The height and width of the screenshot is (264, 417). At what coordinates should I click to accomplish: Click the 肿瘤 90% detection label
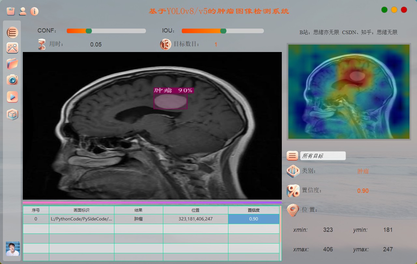[x=174, y=90]
